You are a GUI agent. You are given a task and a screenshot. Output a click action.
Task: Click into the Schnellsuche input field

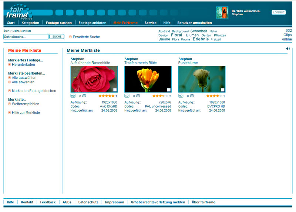pyautogui.click(x=26, y=37)
